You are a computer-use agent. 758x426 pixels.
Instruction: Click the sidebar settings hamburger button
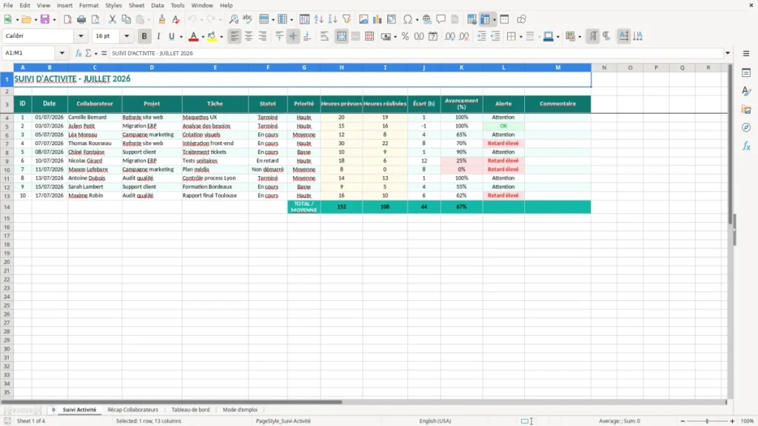click(x=746, y=53)
